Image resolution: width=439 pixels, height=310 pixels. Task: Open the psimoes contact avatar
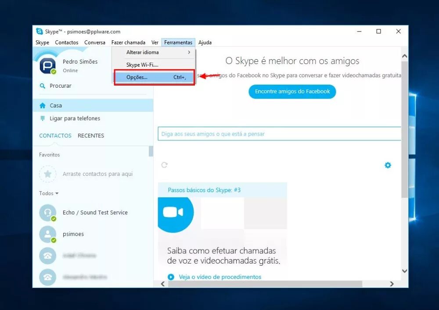click(x=47, y=234)
